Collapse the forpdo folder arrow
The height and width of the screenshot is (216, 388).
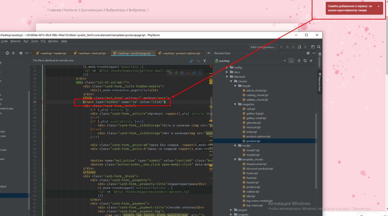tap(236, 86)
